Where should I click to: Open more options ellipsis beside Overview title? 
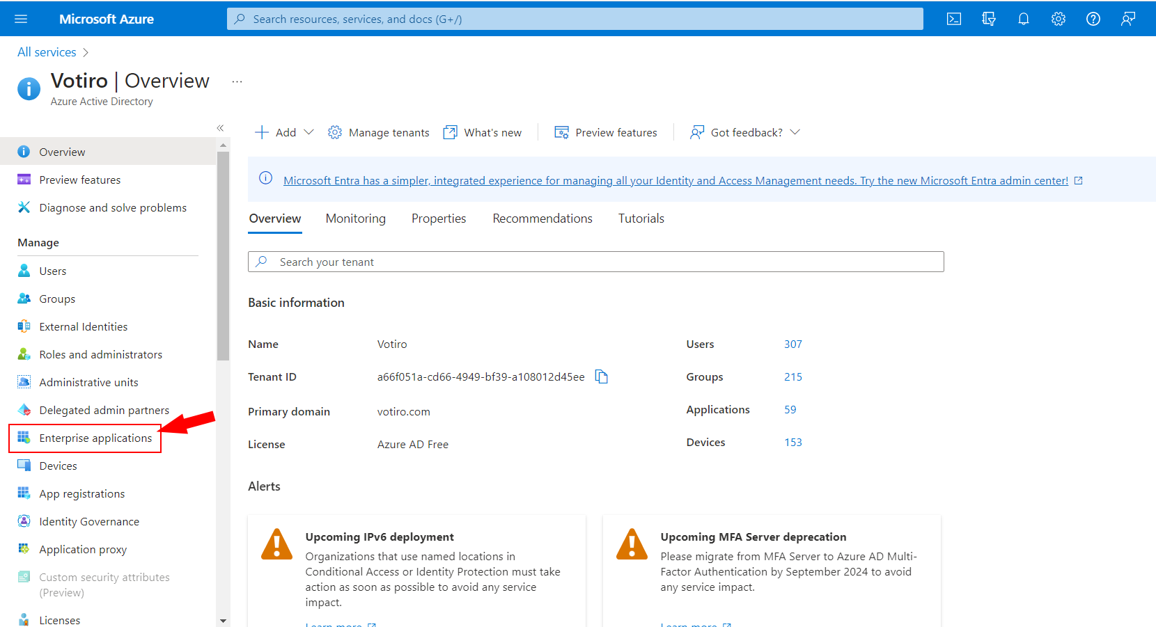click(237, 81)
